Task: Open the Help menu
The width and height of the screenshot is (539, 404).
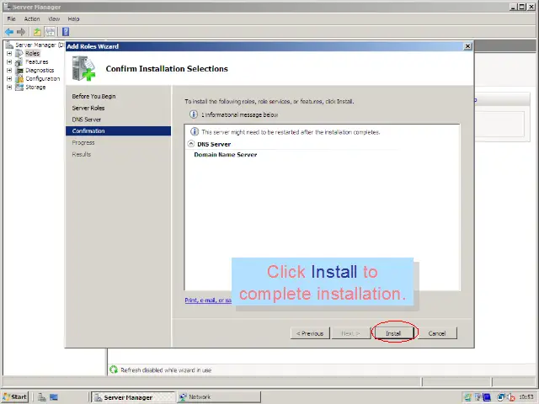Action: (73, 19)
